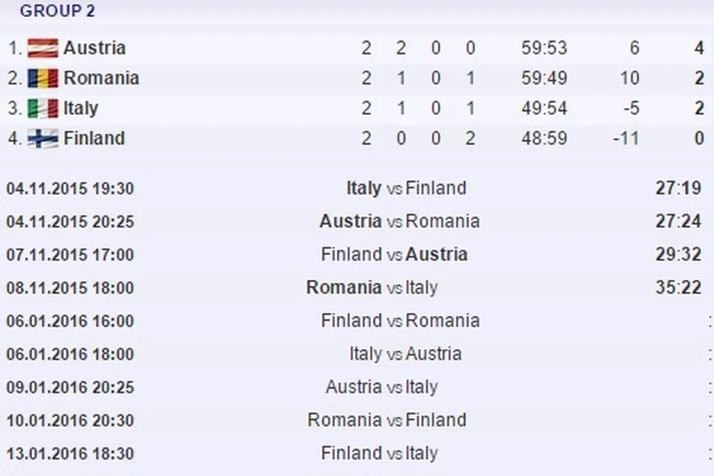View the 35:22 Romania vs Italy score
Image resolution: width=714 pixels, height=476 pixels.
click(678, 288)
